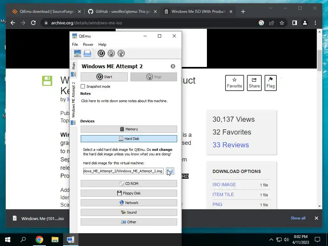Click Chrome icon in taskbar

coord(39,240)
